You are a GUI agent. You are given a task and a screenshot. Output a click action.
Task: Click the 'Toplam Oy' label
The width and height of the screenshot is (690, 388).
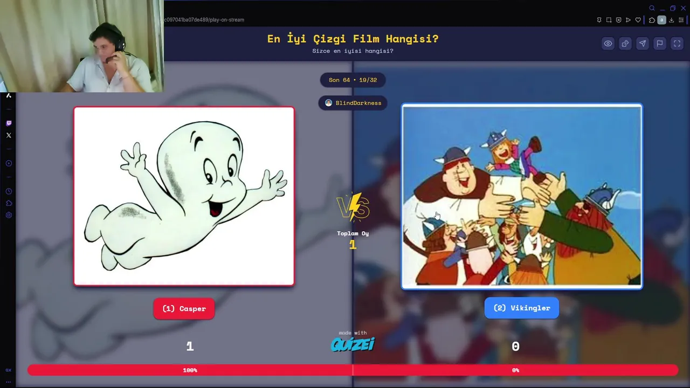tap(353, 233)
